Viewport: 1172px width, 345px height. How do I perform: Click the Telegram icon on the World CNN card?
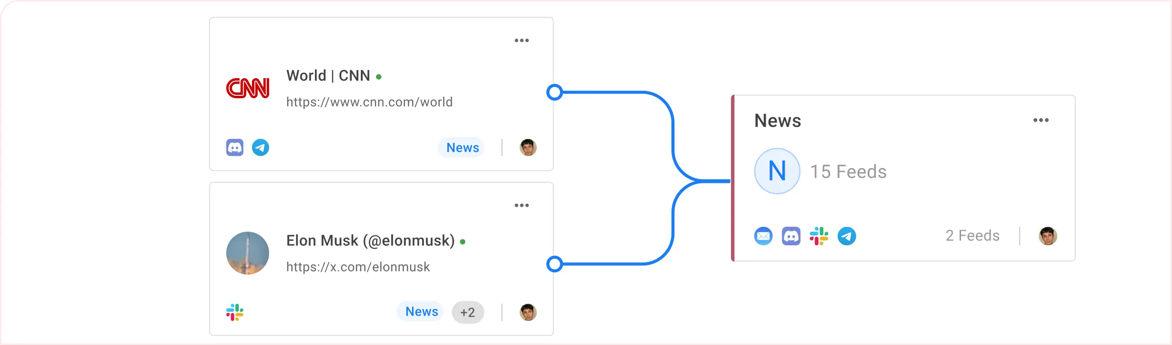click(x=261, y=147)
